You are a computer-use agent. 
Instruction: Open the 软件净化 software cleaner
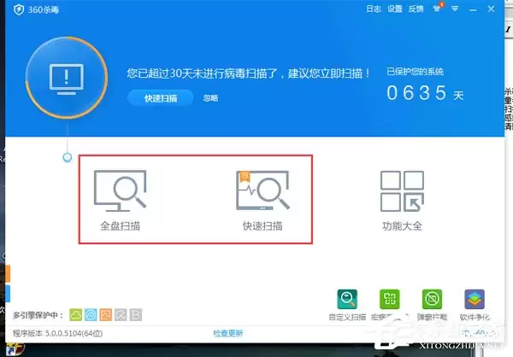pos(474,301)
